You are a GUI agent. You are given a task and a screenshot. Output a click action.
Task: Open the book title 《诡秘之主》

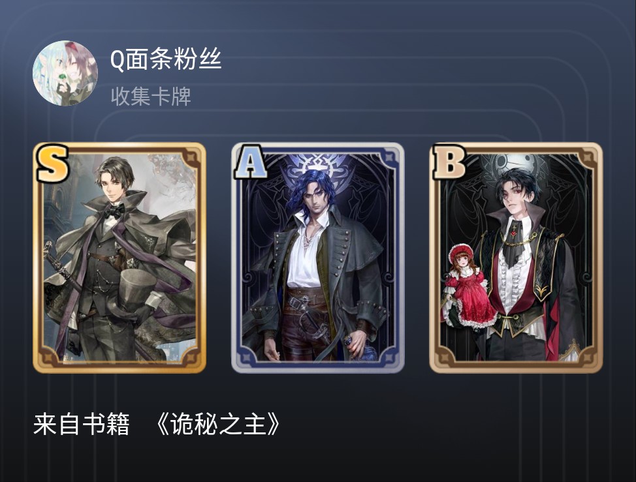[218, 425]
